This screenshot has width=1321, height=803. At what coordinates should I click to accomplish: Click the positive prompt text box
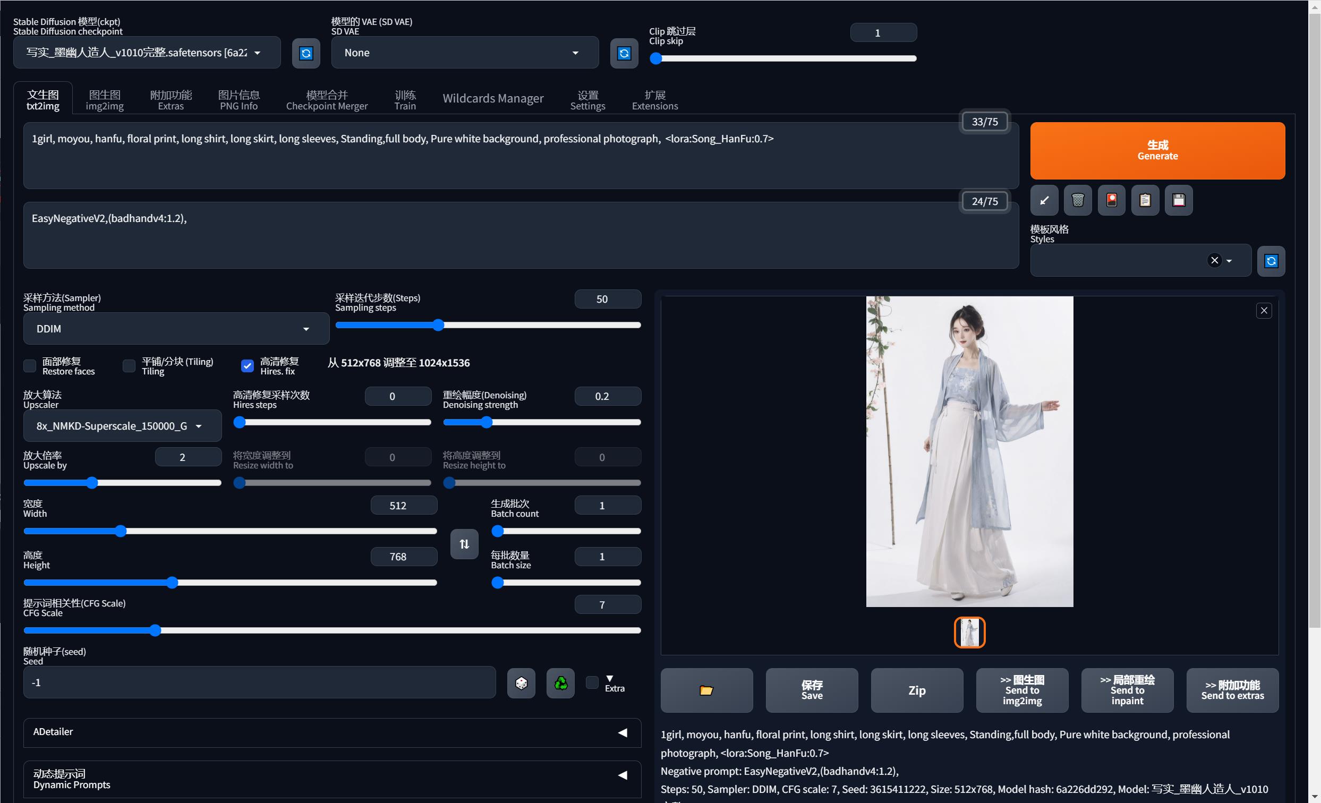click(521, 156)
